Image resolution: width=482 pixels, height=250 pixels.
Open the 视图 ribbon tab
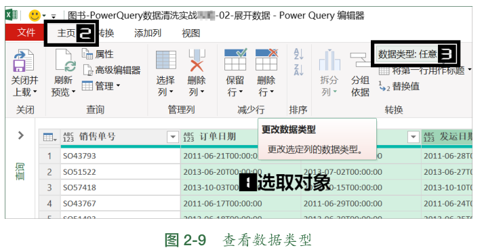pos(191,33)
